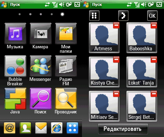Image resolution: width=164 pixels, height=137 pixels.
Task: Open the left Пуск start menu
Action: (11, 4)
